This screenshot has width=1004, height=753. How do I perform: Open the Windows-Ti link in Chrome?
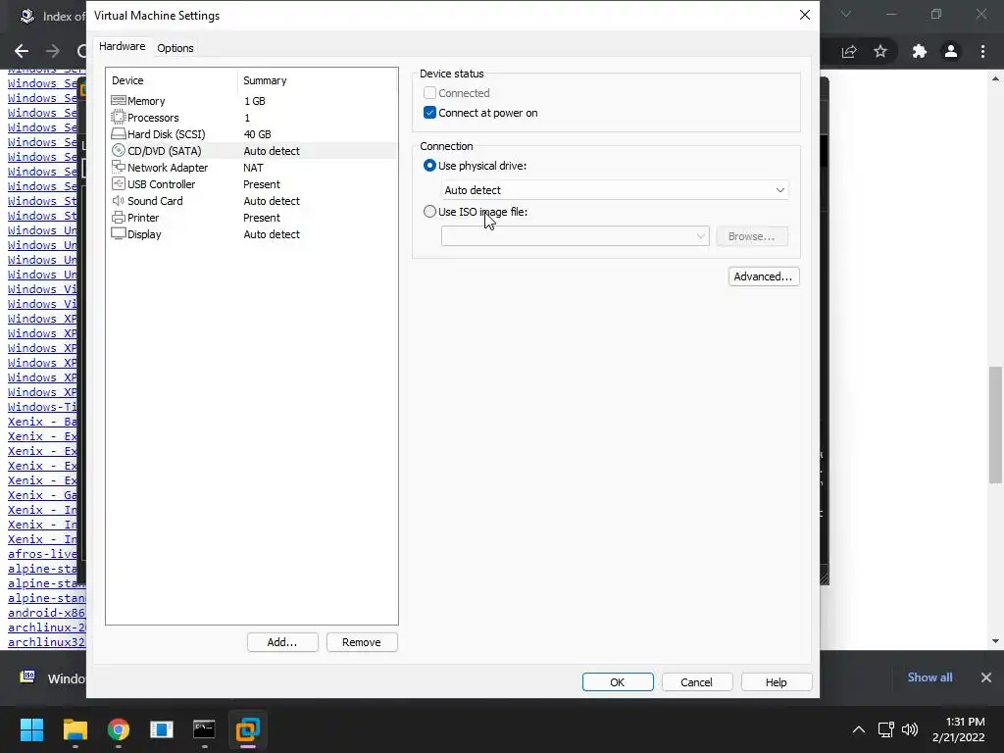pos(42,407)
